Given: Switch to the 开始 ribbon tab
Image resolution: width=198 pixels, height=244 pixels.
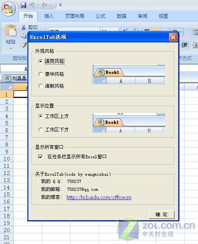Looking at the screenshot, I should click(28, 16).
